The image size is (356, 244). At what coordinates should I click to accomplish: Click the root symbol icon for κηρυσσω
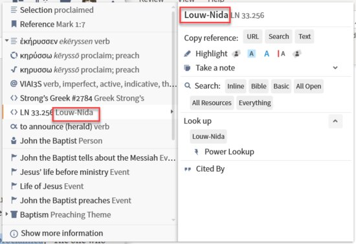coord(14,70)
